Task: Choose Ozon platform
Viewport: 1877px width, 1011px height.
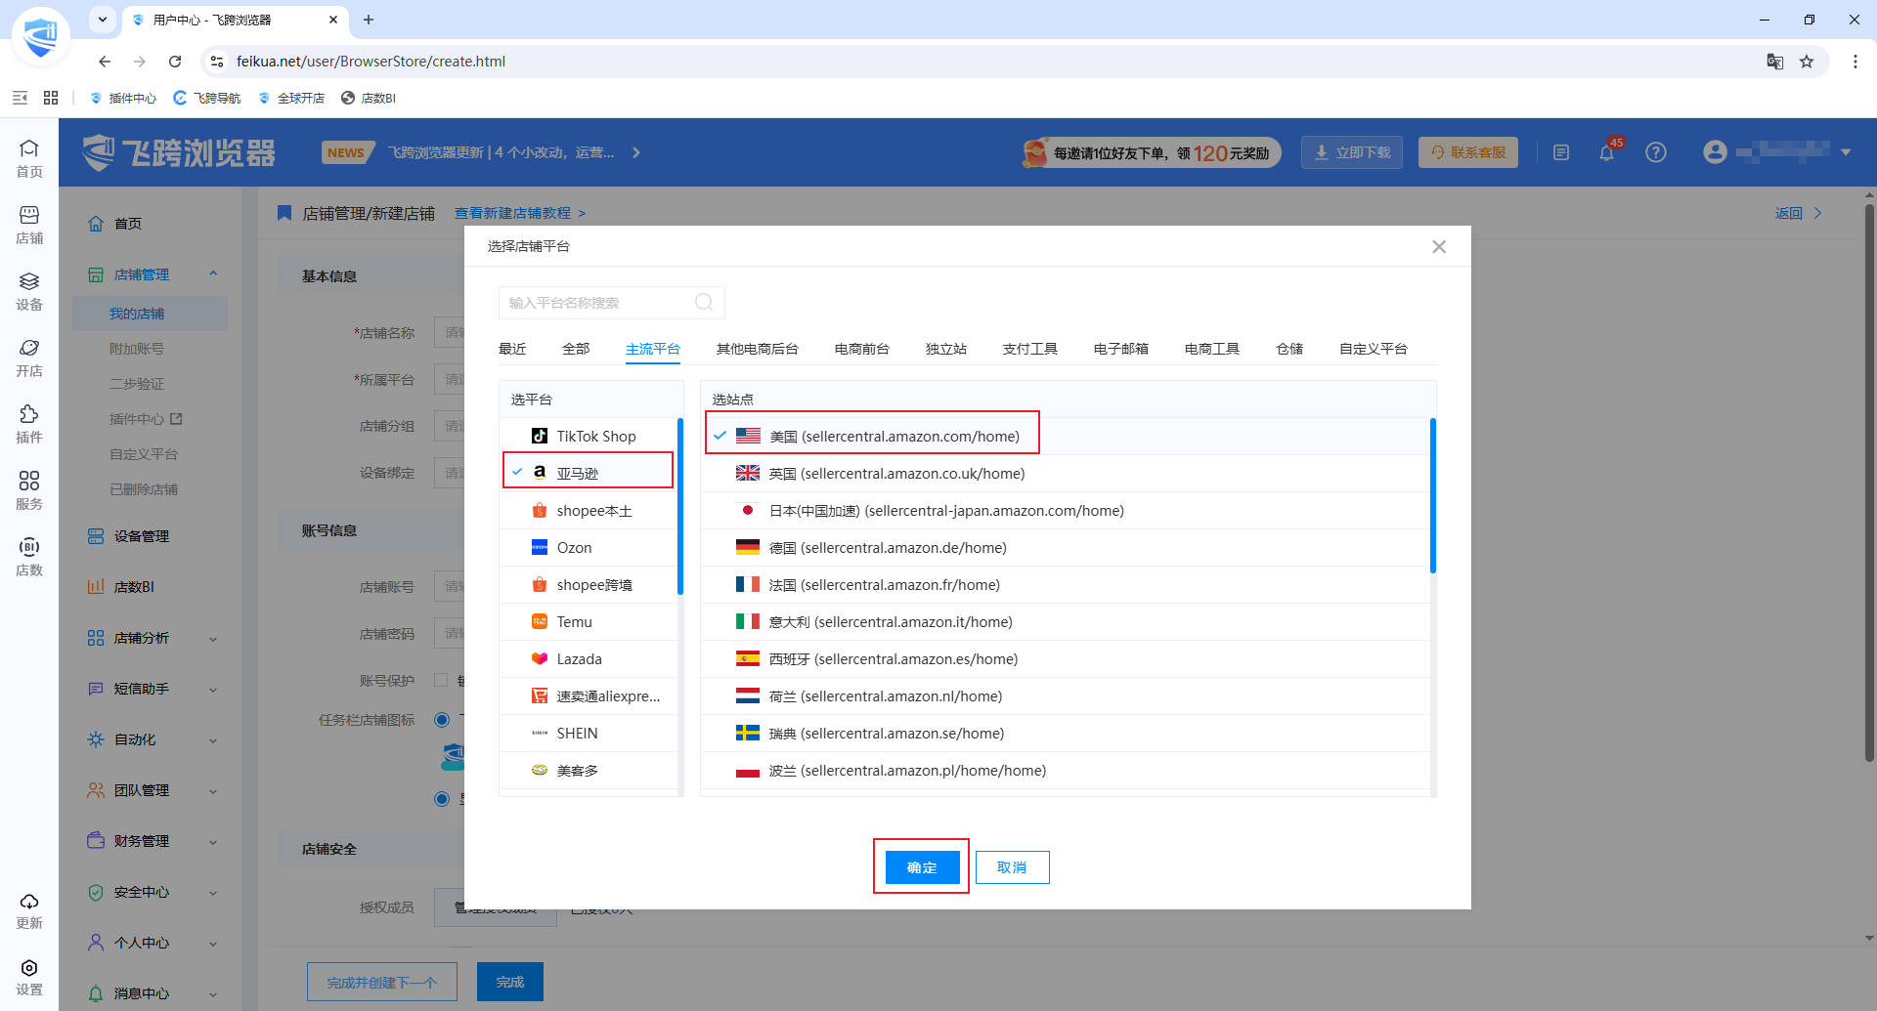Action: (589, 548)
